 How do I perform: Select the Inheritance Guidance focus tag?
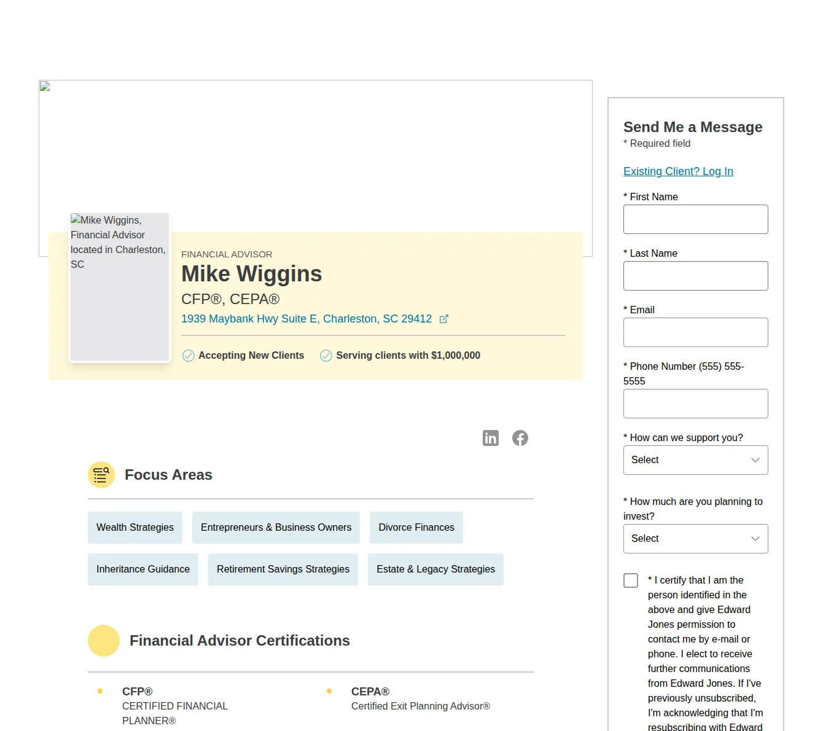[143, 569]
